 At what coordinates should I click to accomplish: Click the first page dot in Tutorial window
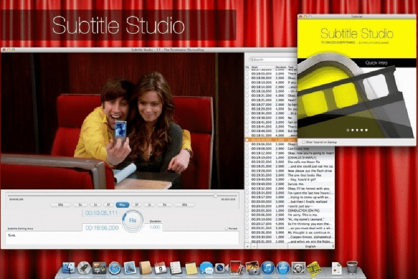[x=348, y=130]
